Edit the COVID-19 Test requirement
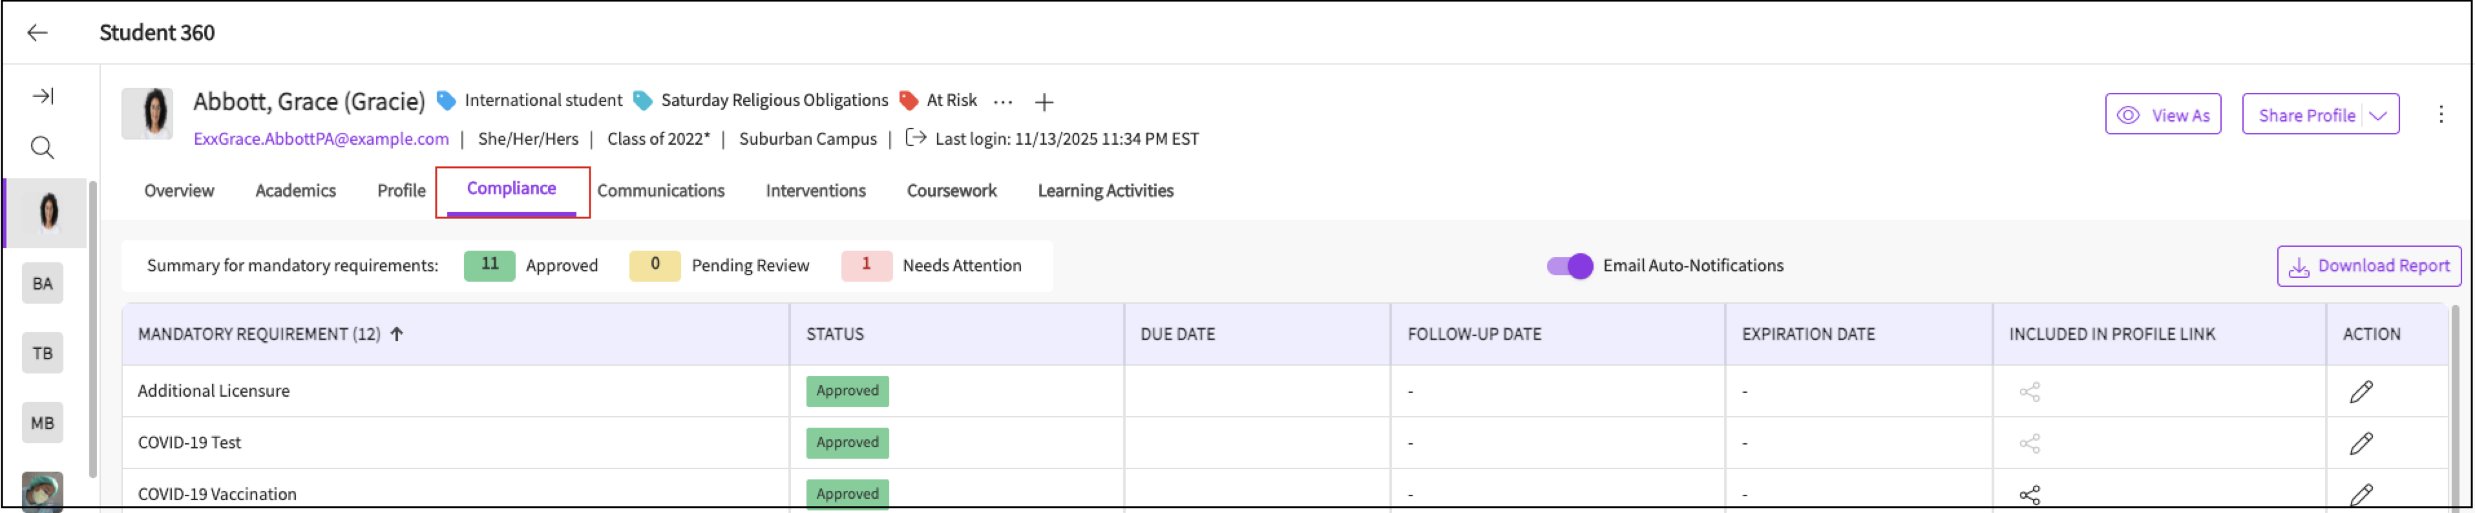The width and height of the screenshot is (2475, 513). tap(2361, 444)
